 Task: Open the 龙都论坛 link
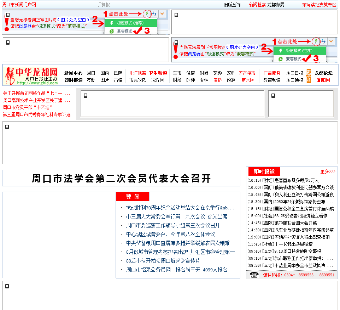[323, 73]
